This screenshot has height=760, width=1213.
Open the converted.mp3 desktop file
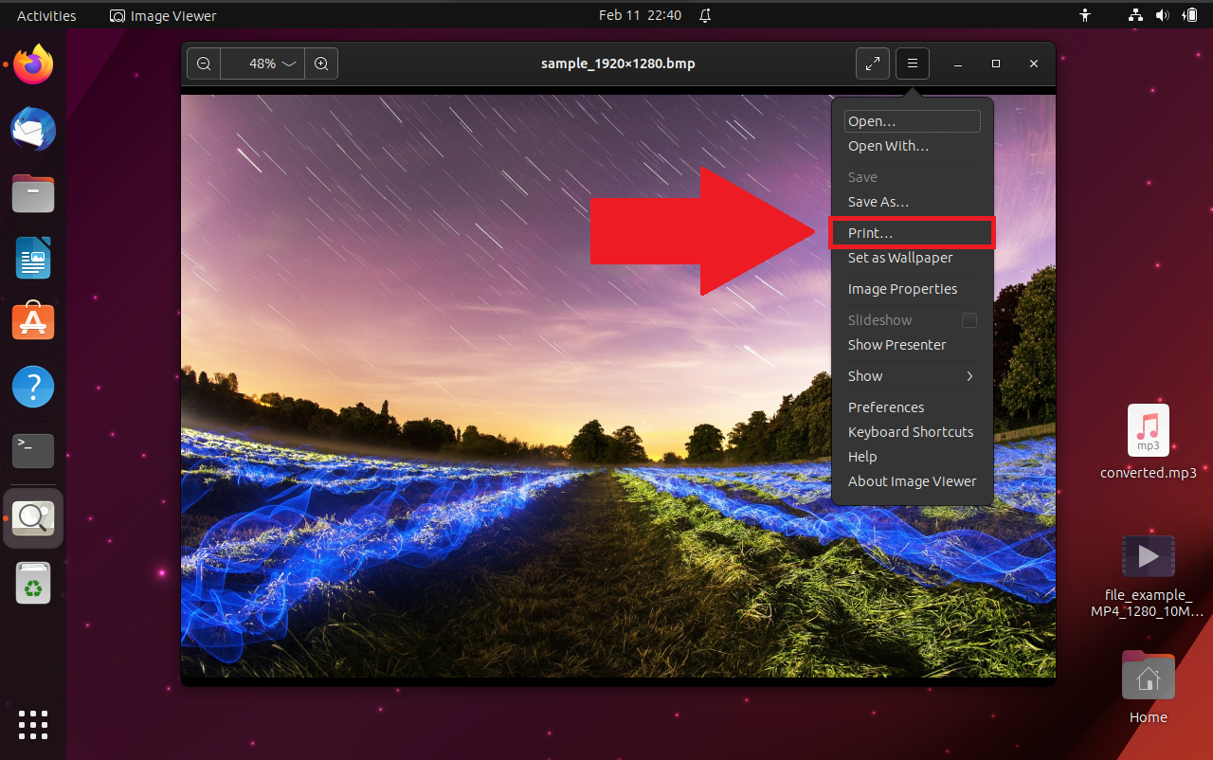(1148, 429)
